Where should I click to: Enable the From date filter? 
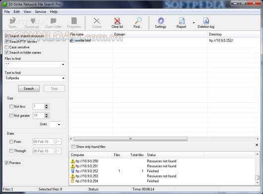click(11, 142)
